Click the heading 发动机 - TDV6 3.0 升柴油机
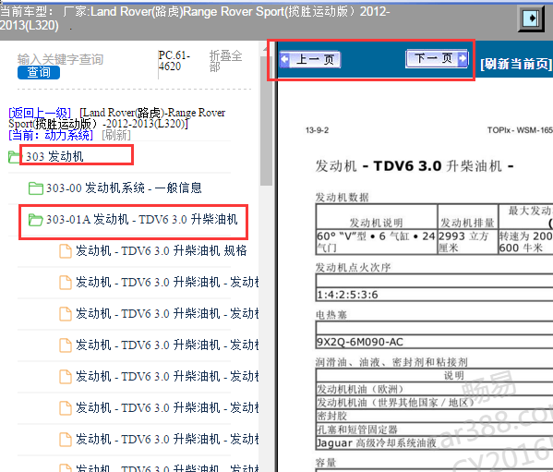The width and height of the screenshot is (553, 472). pyautogui.click(x=415, y=165)
